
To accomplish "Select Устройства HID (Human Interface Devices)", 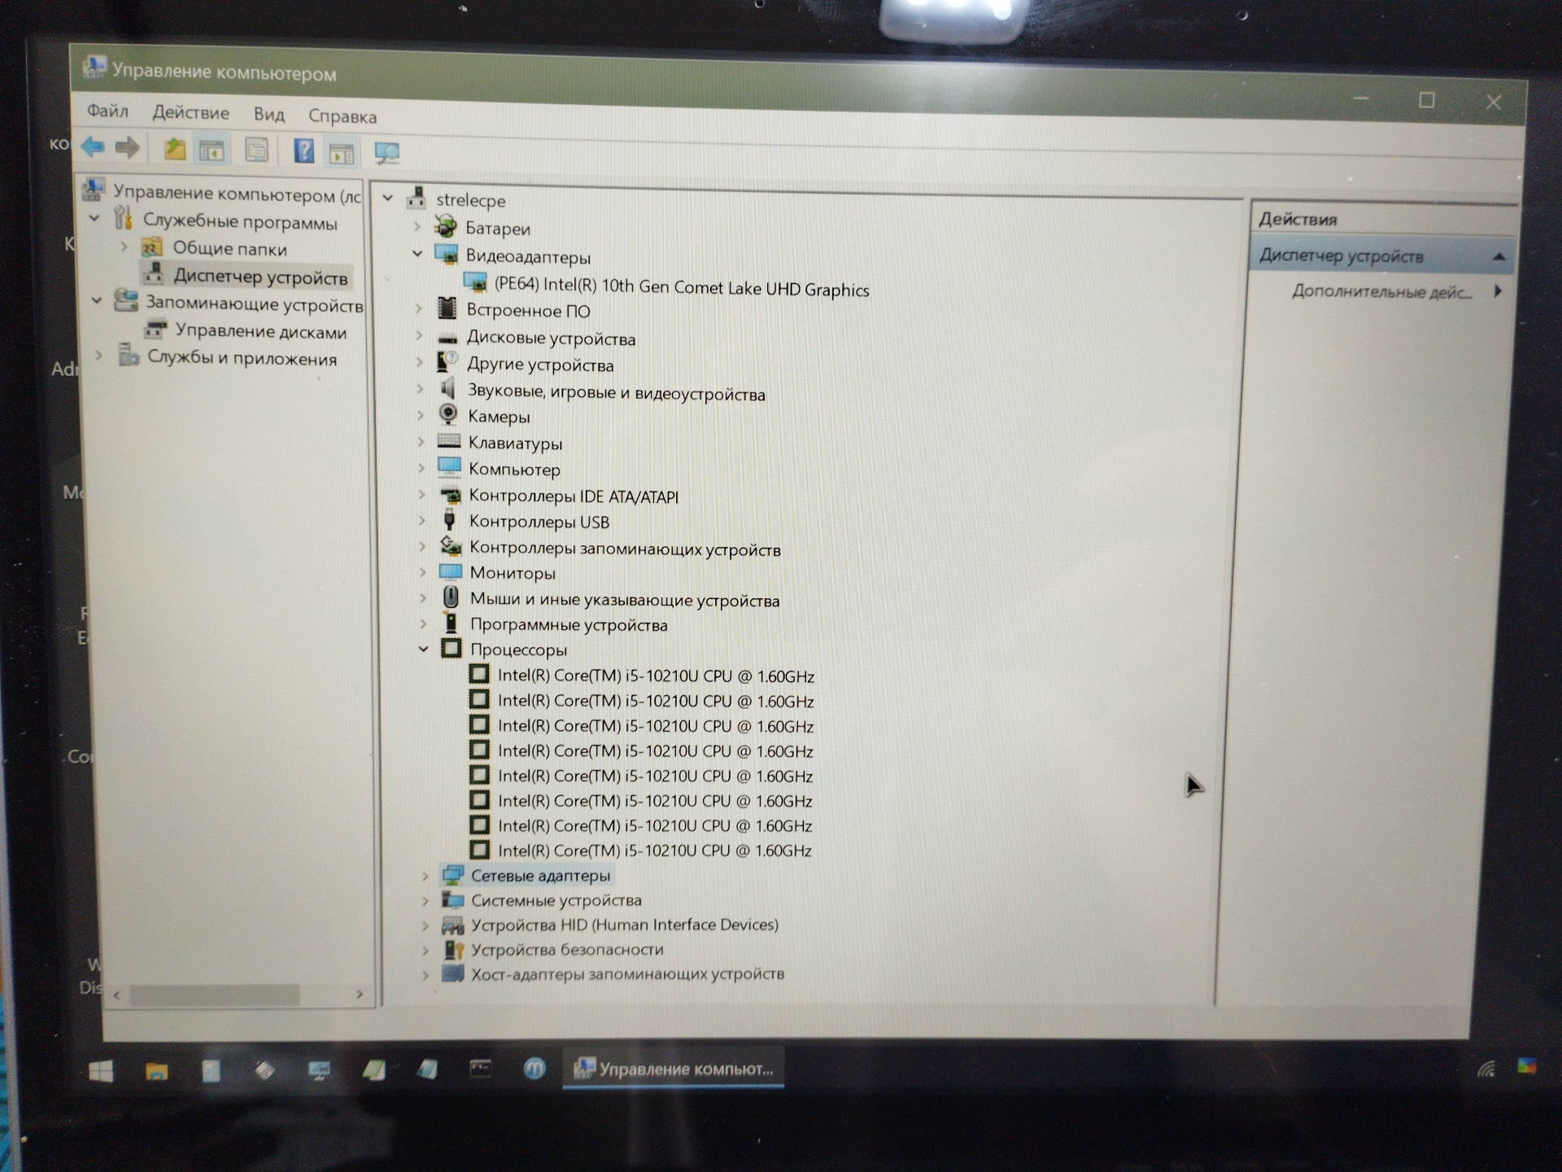I will click(625, 925).
